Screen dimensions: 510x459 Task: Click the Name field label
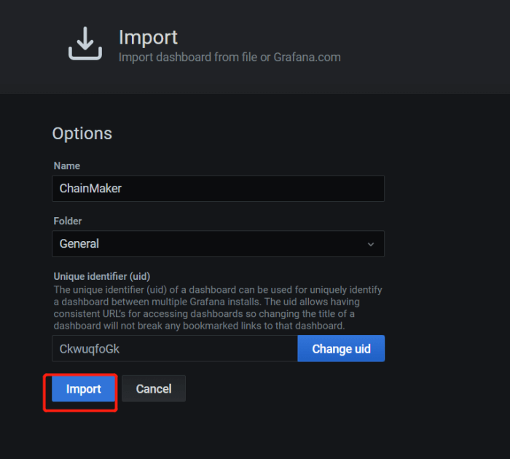(x=67, y=166)
